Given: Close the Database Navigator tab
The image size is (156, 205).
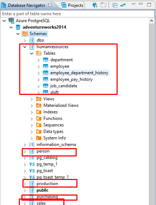Looking at the screenshot, I should pos(50,5).
